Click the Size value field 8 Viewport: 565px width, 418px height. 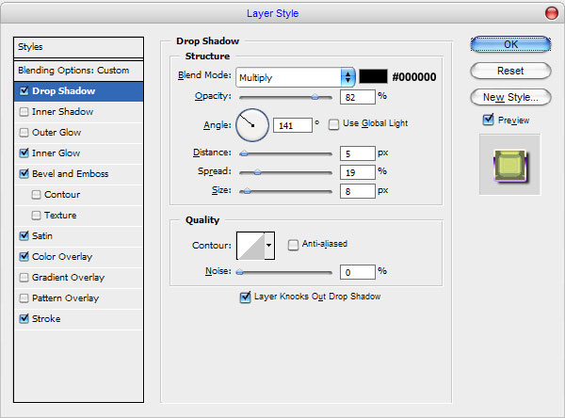(358, 191)
